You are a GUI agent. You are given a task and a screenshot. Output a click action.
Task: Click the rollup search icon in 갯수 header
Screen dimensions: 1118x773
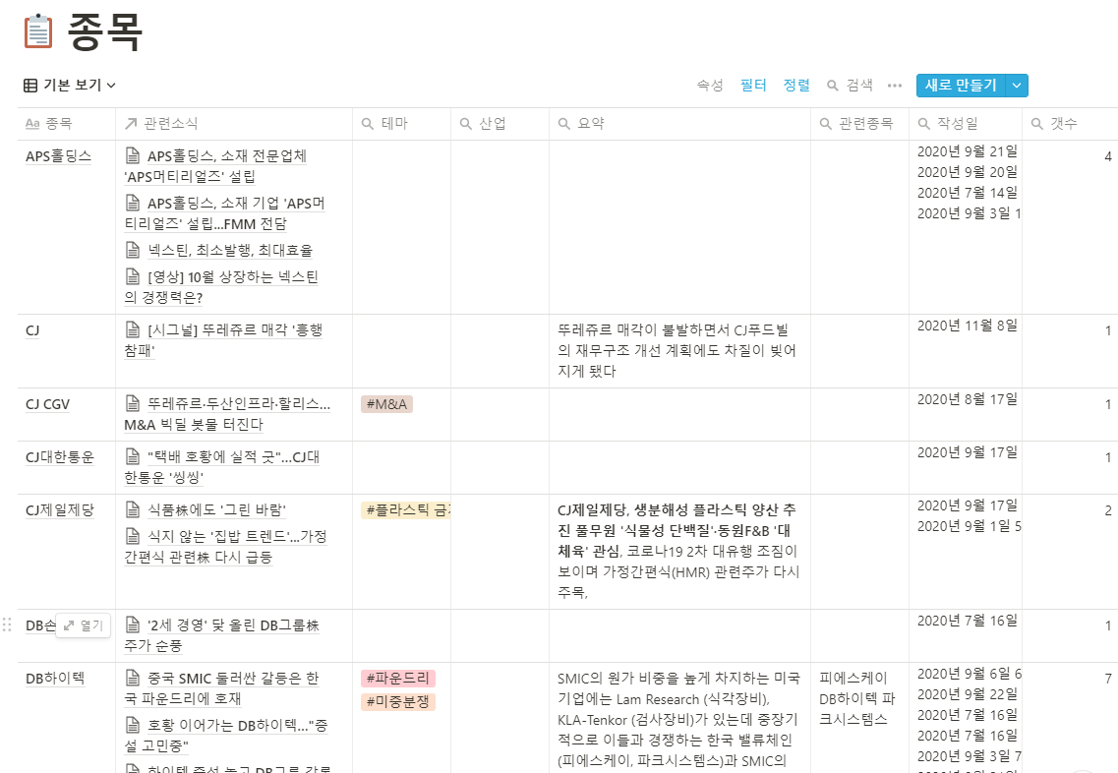(x=1037, y=124)
